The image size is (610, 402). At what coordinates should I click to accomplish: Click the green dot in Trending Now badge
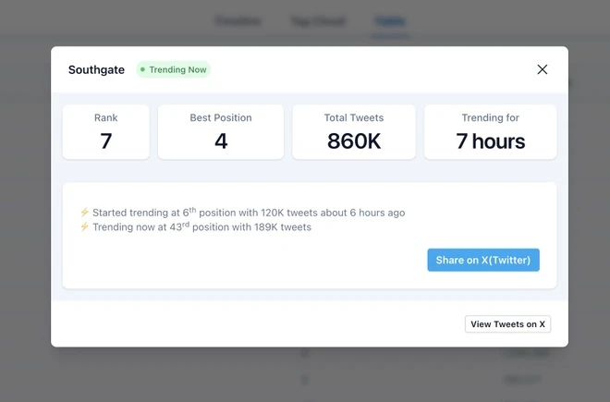click(142, 69)
